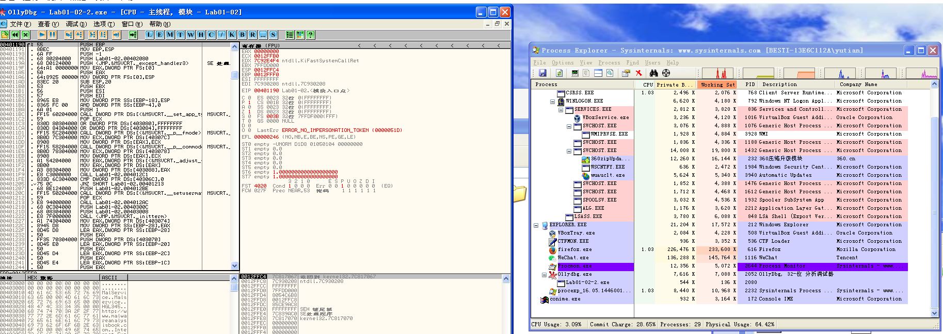Open References window with R button
943x334 pixels.
(252, 35)
